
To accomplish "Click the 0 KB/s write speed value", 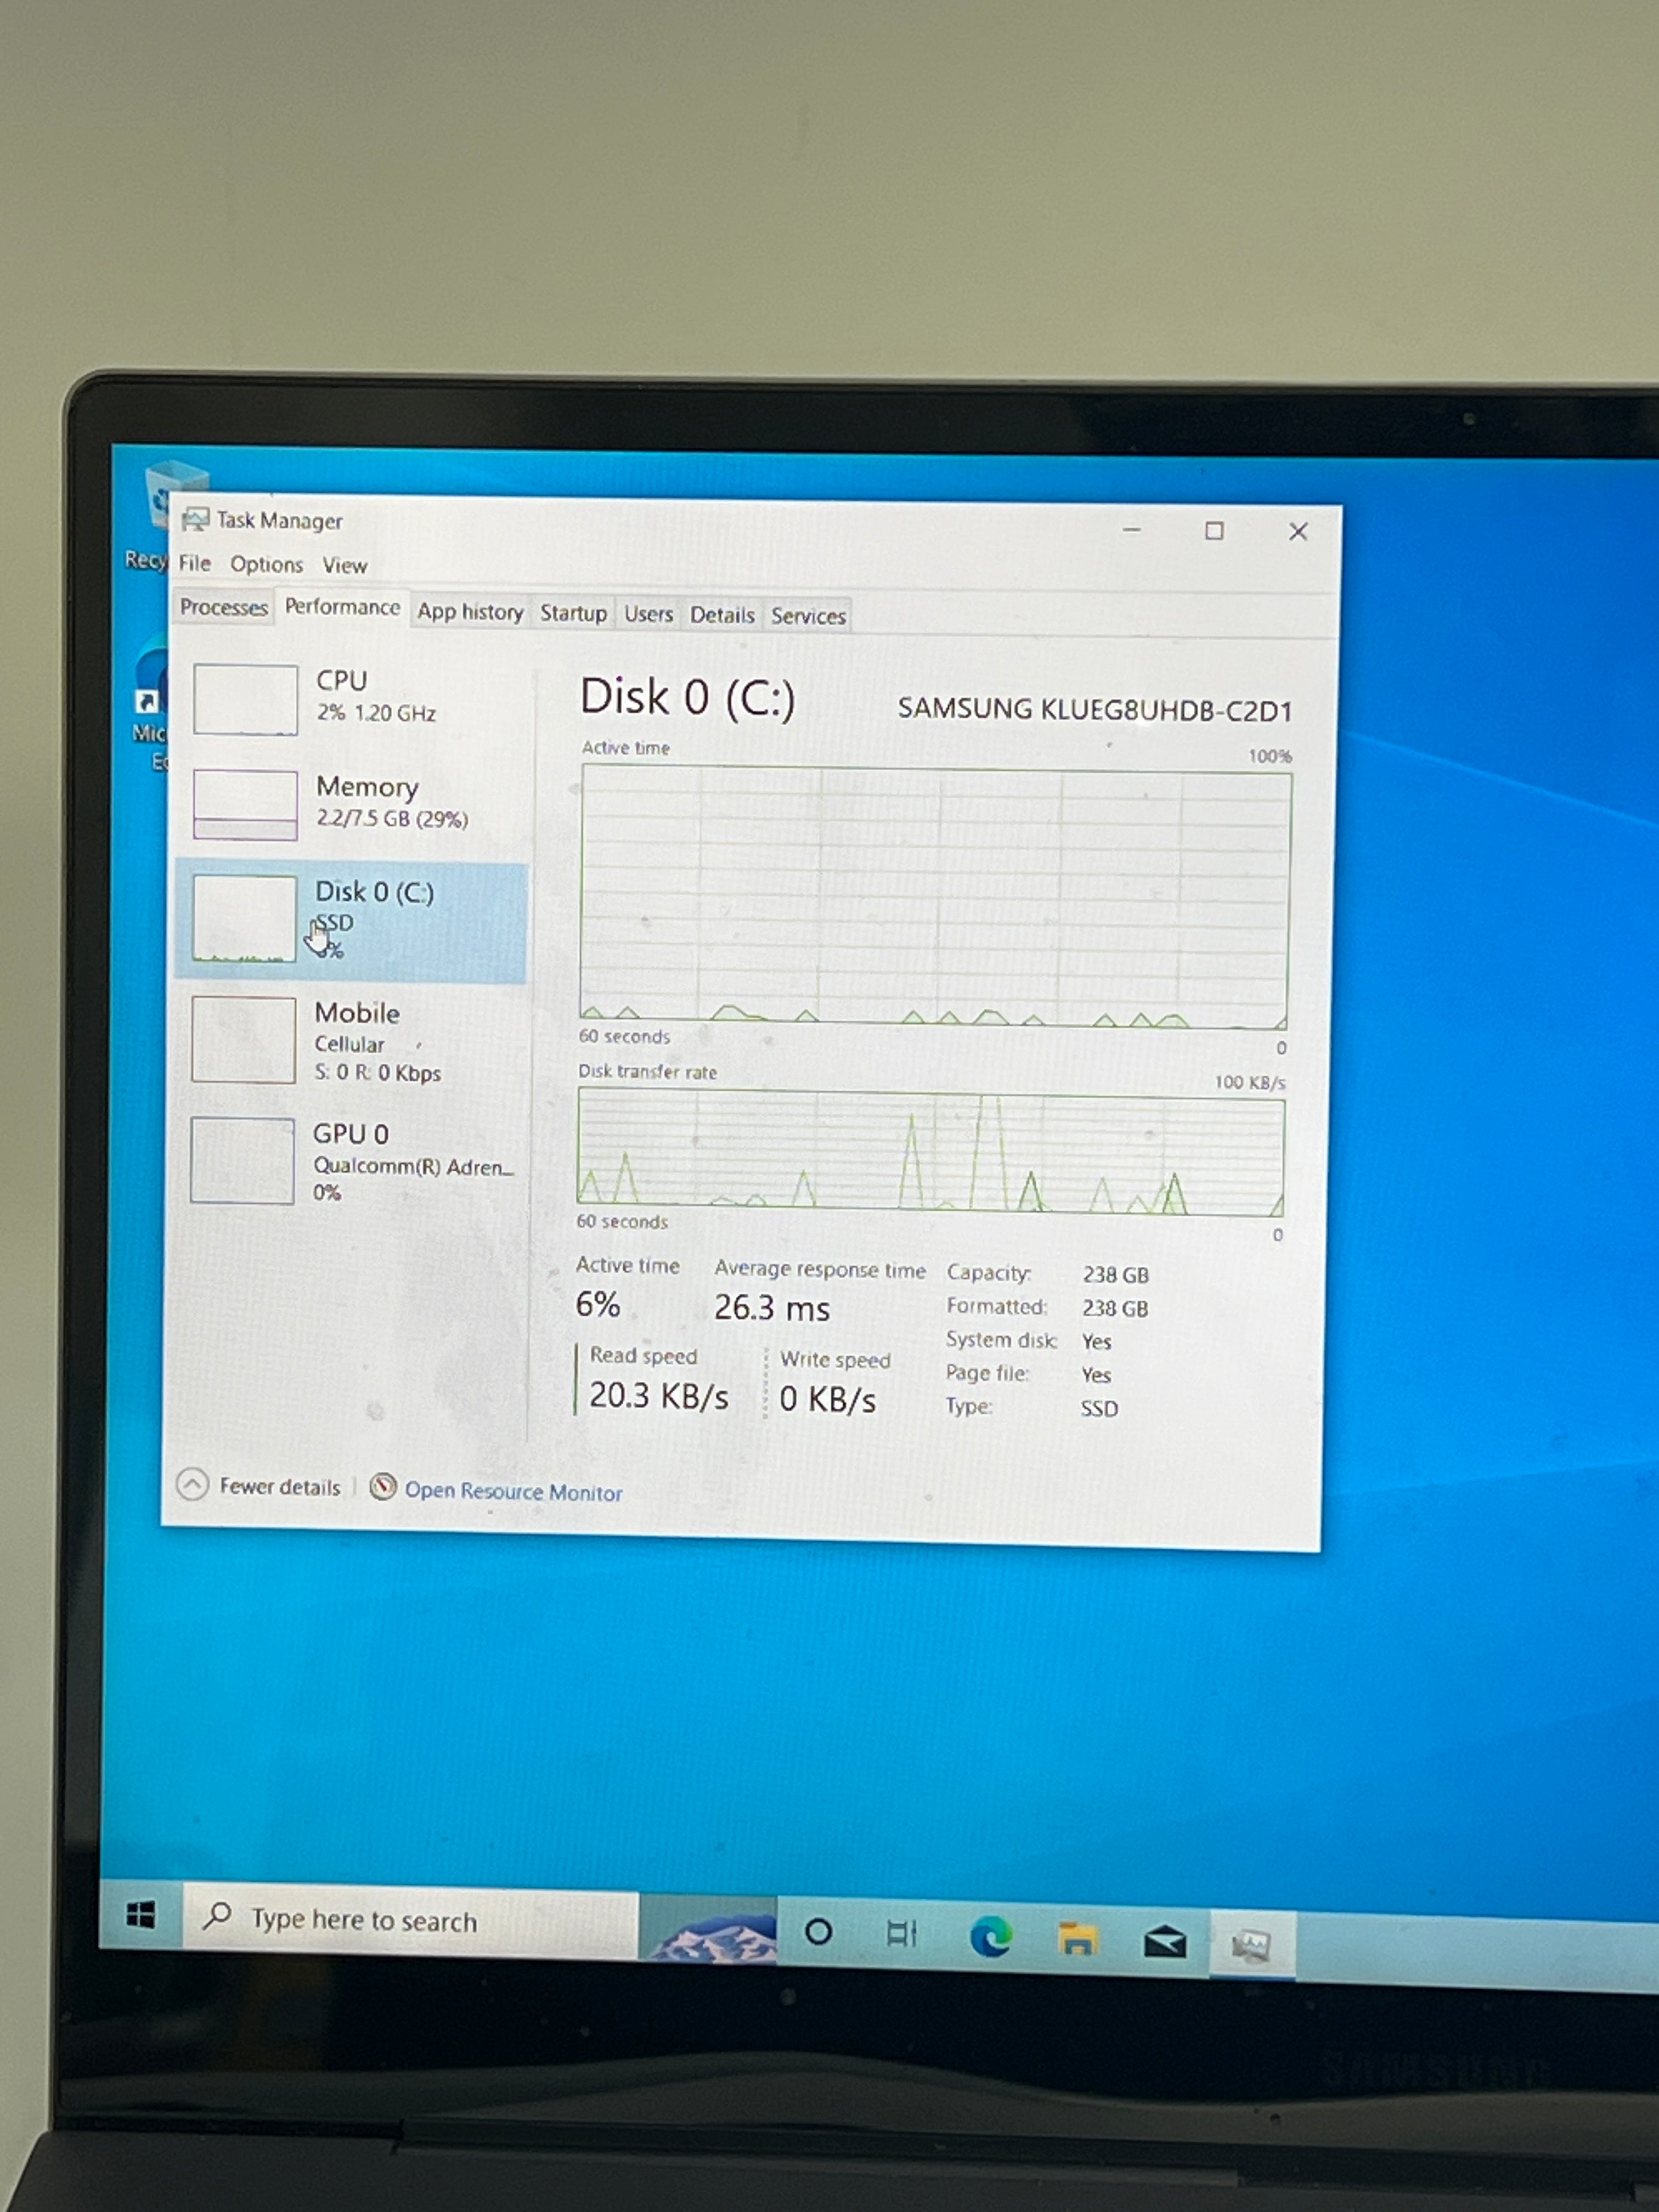I will tap(827, 1399).
